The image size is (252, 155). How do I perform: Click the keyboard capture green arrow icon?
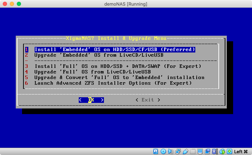coord(229,151)
